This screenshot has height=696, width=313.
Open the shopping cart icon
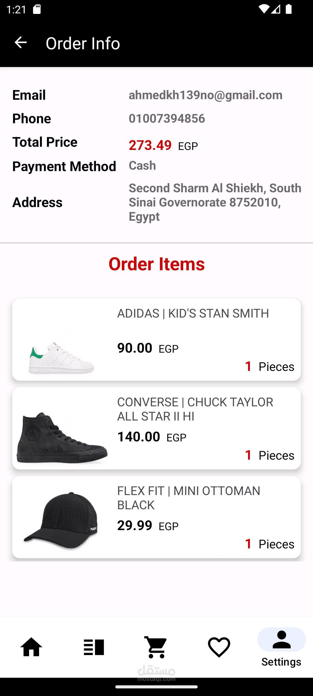[156, 647]
